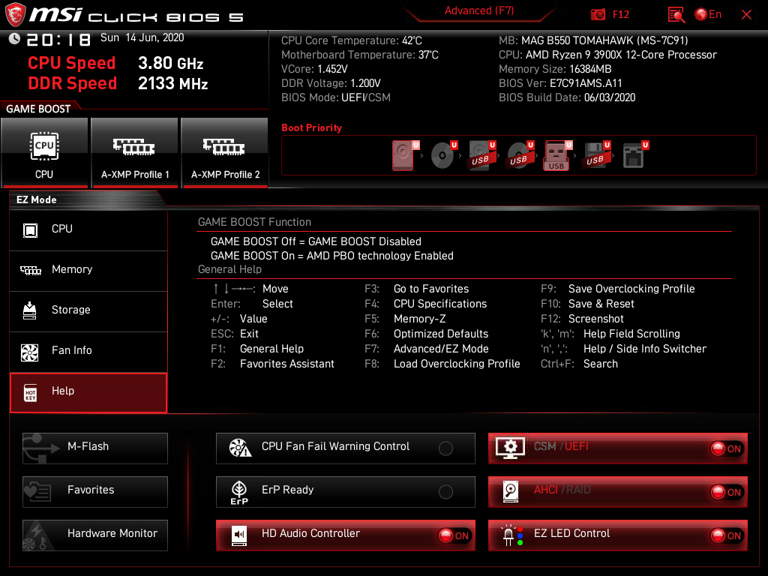Select the USB floppy boot device icon
The image size is (768, 576).
point(596,155)
